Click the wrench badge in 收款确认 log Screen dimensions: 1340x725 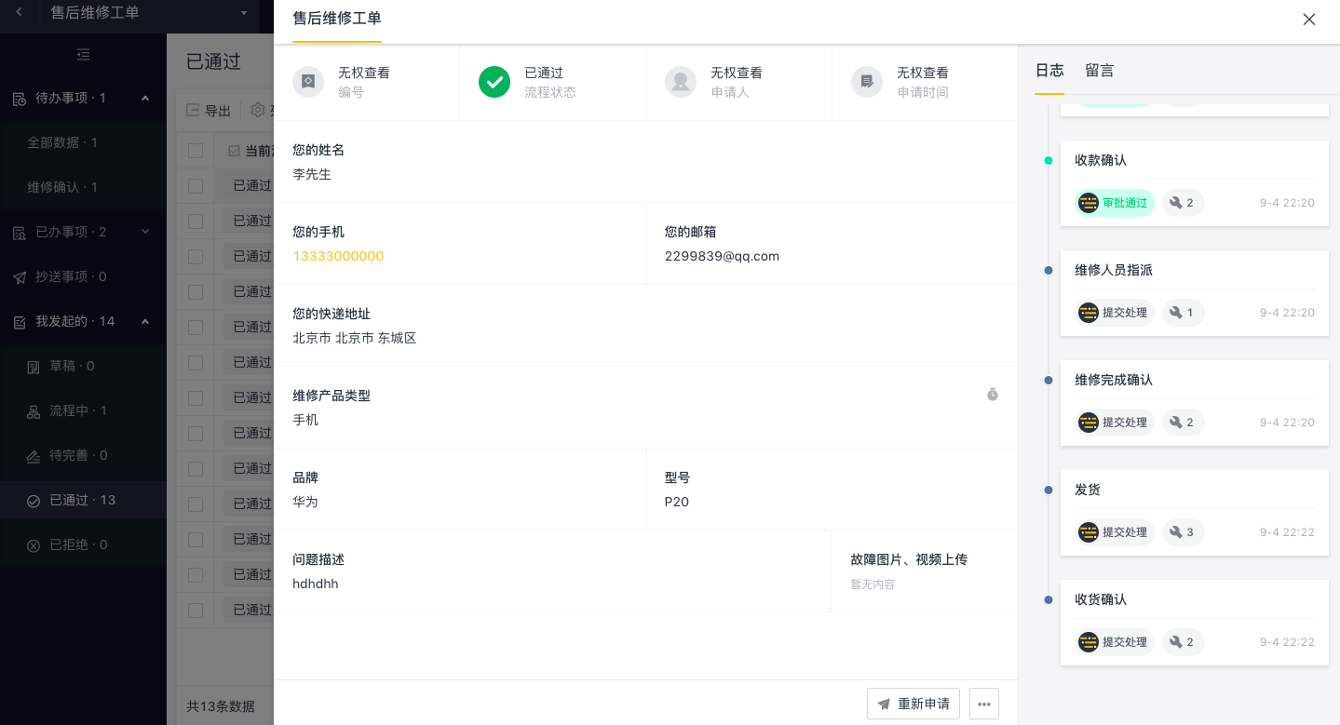(1183, 203)
